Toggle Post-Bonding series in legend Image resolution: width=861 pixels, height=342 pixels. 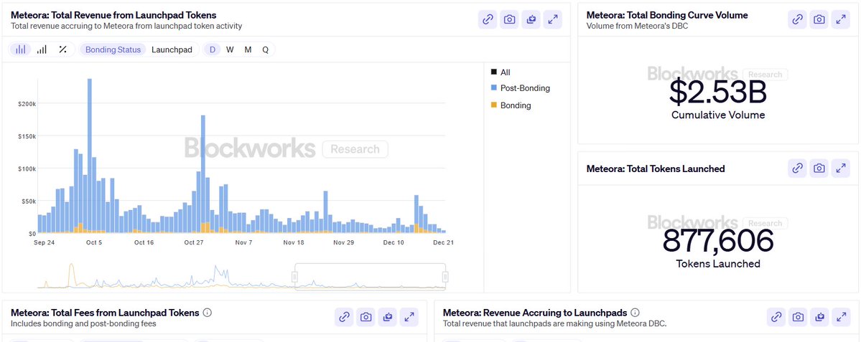(x=520, y=88)
